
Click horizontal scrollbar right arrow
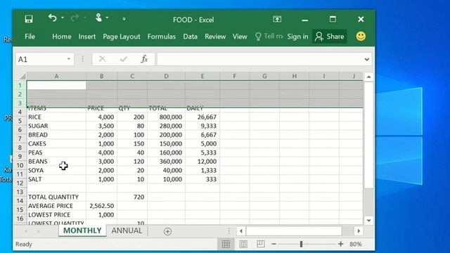359,231
